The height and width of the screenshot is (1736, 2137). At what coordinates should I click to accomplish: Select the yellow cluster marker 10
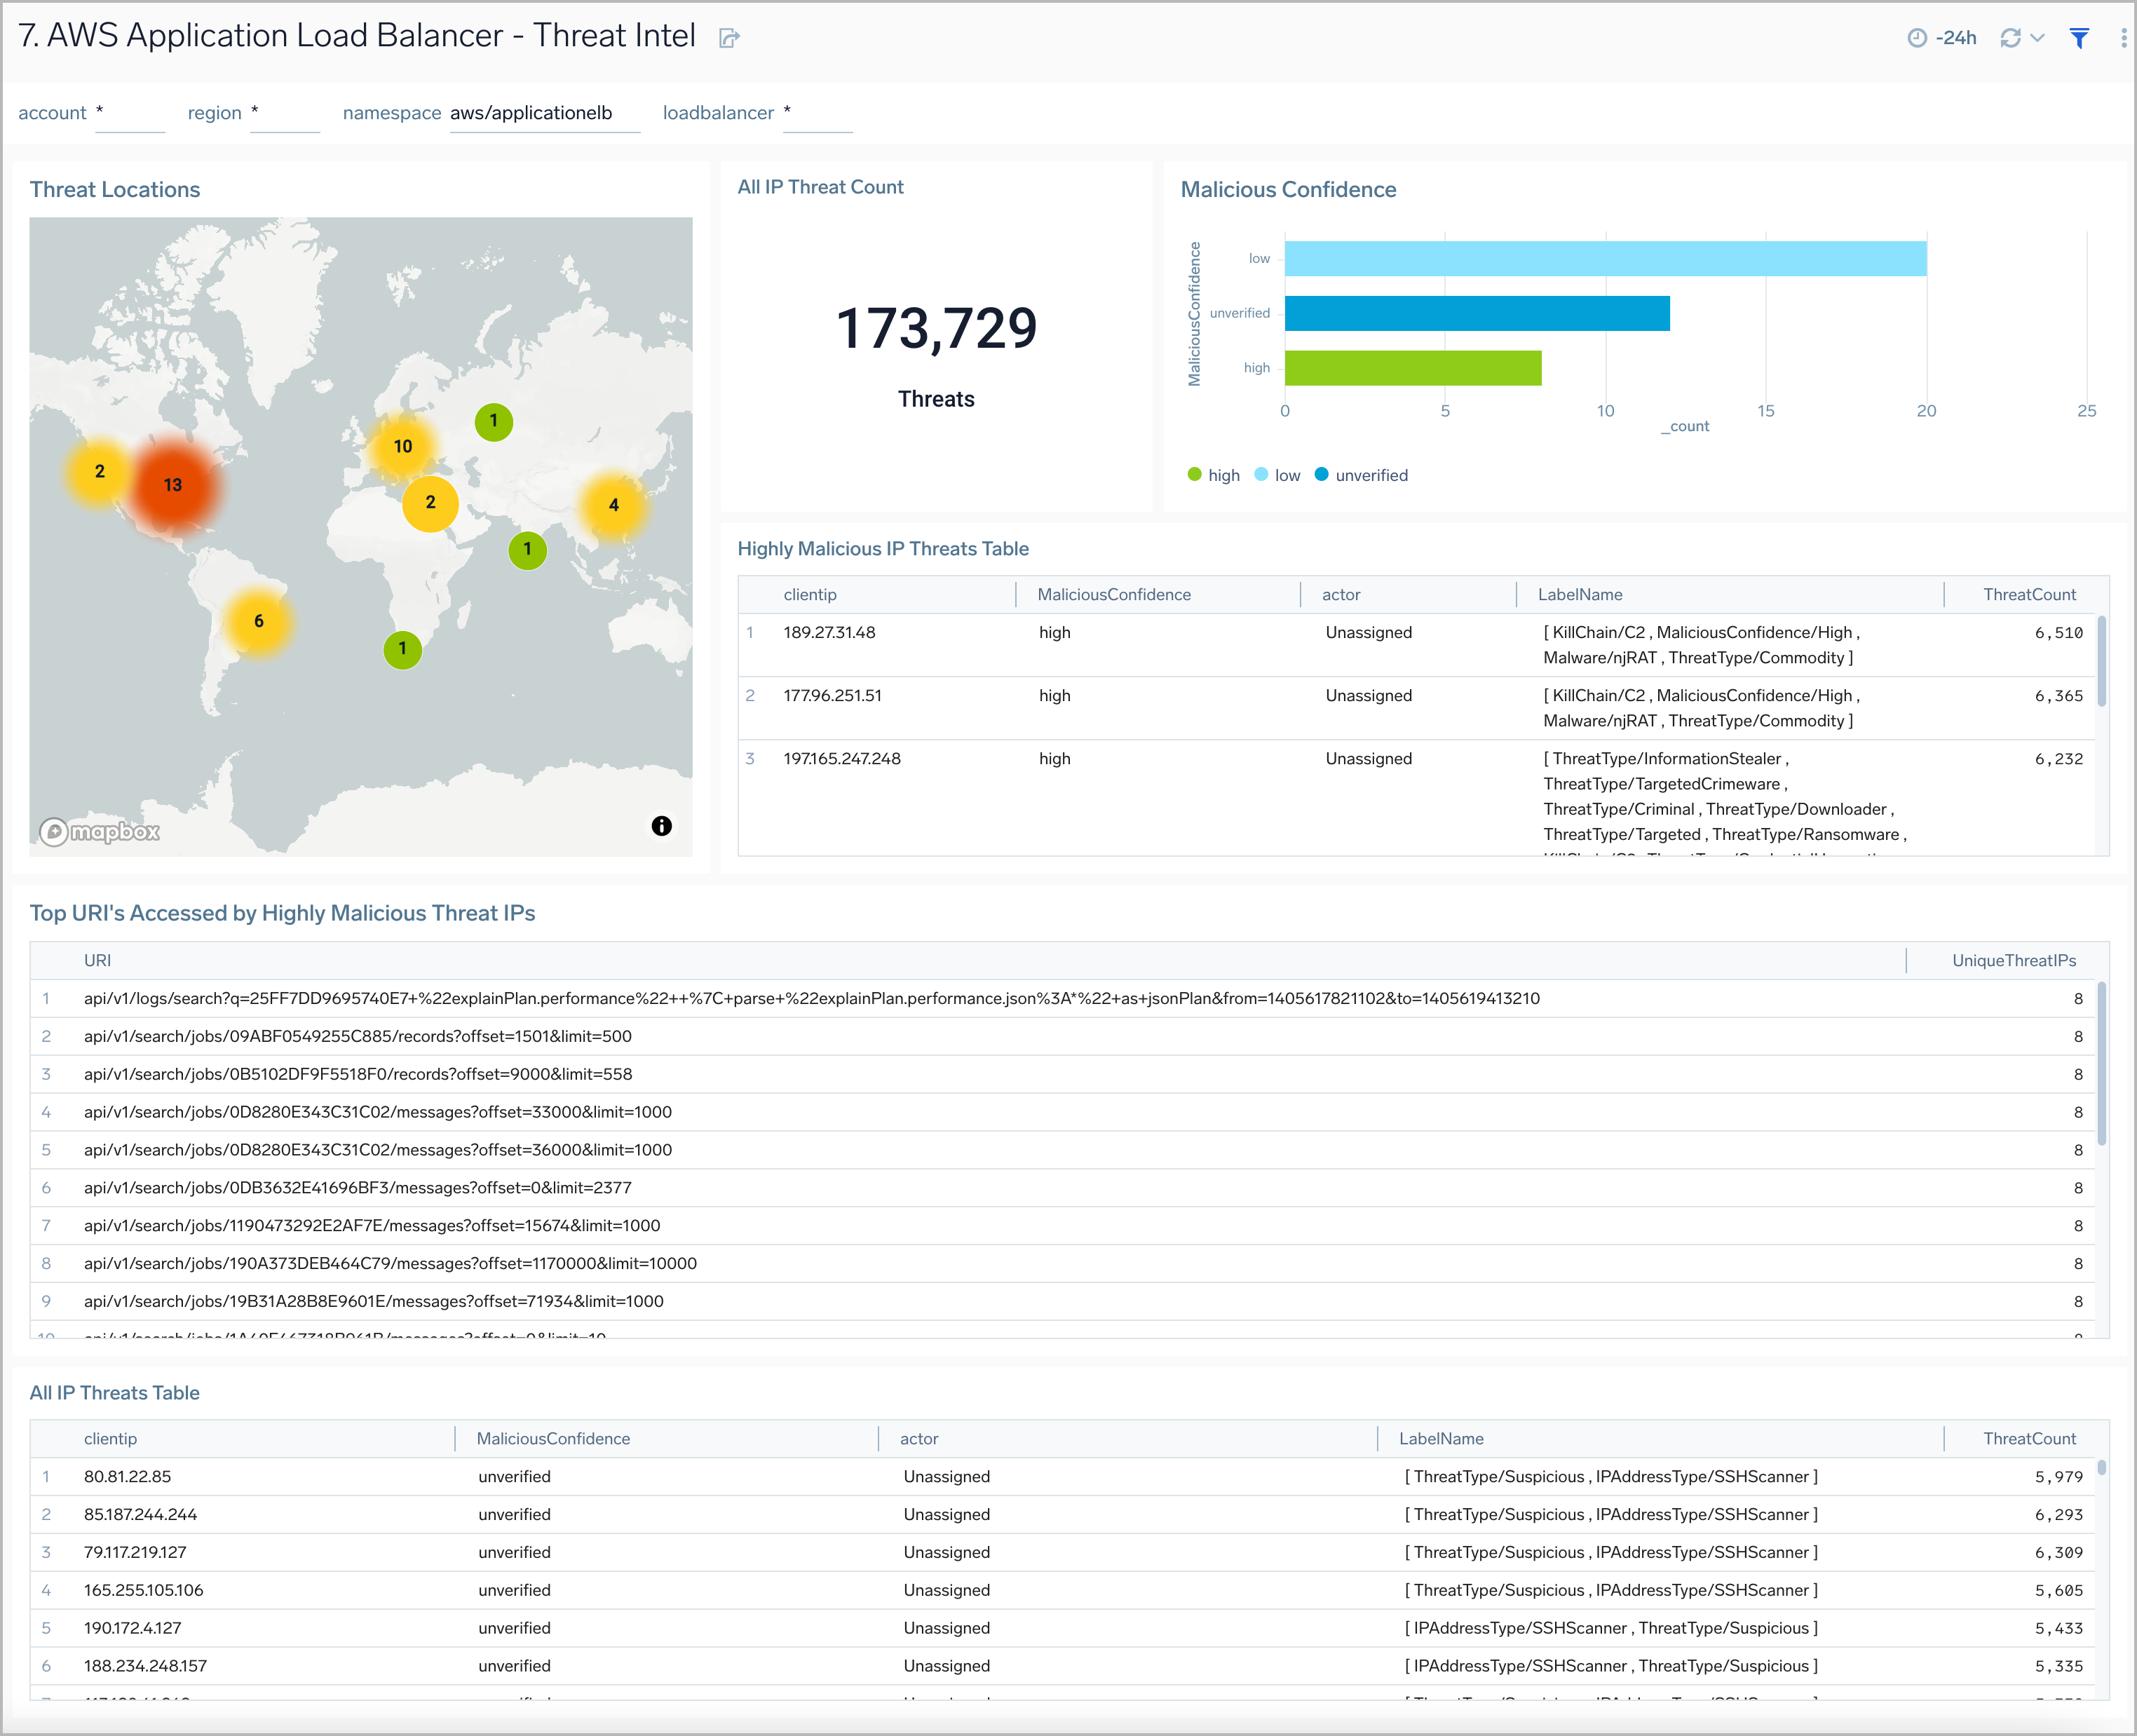tap(403, 446)
